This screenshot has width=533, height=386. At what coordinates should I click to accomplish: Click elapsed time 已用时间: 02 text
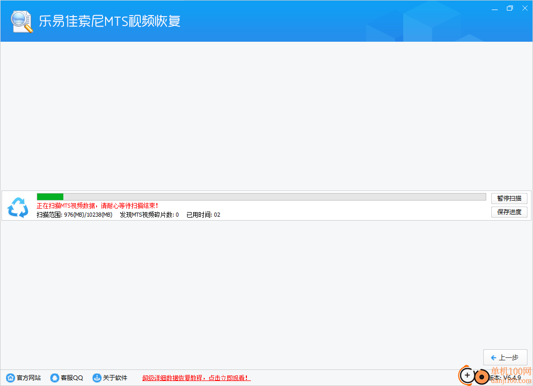click(203, 215)
